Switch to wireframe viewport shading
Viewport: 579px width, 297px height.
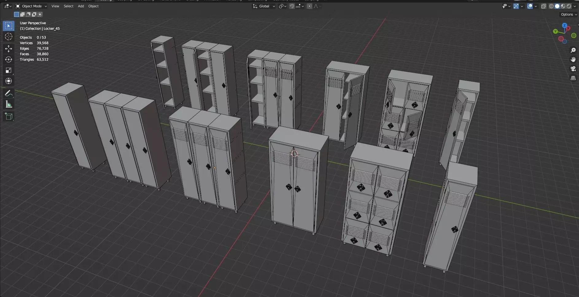pyautogui.click(x=551, y=6)
